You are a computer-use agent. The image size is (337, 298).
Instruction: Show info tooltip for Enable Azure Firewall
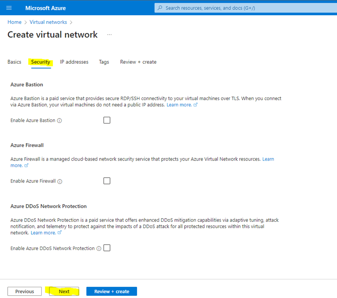pos(60,181)
